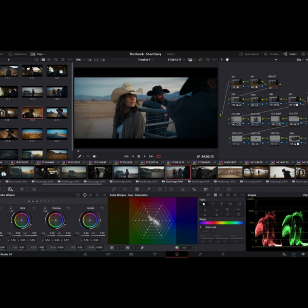
Task: Toggle the Media Pool panel button
Action: click(x=17, y=54)
